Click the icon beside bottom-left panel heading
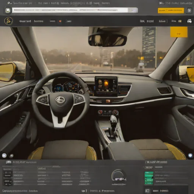 pos(8,162)
